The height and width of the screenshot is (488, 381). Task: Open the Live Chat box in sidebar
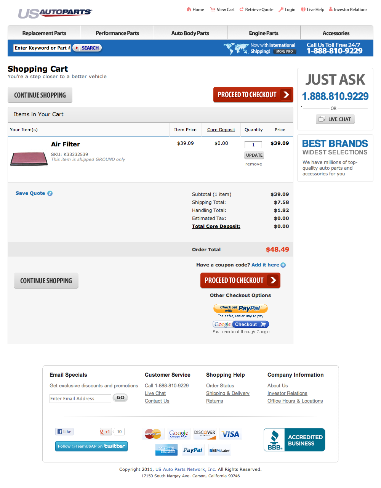click(335, 119)
